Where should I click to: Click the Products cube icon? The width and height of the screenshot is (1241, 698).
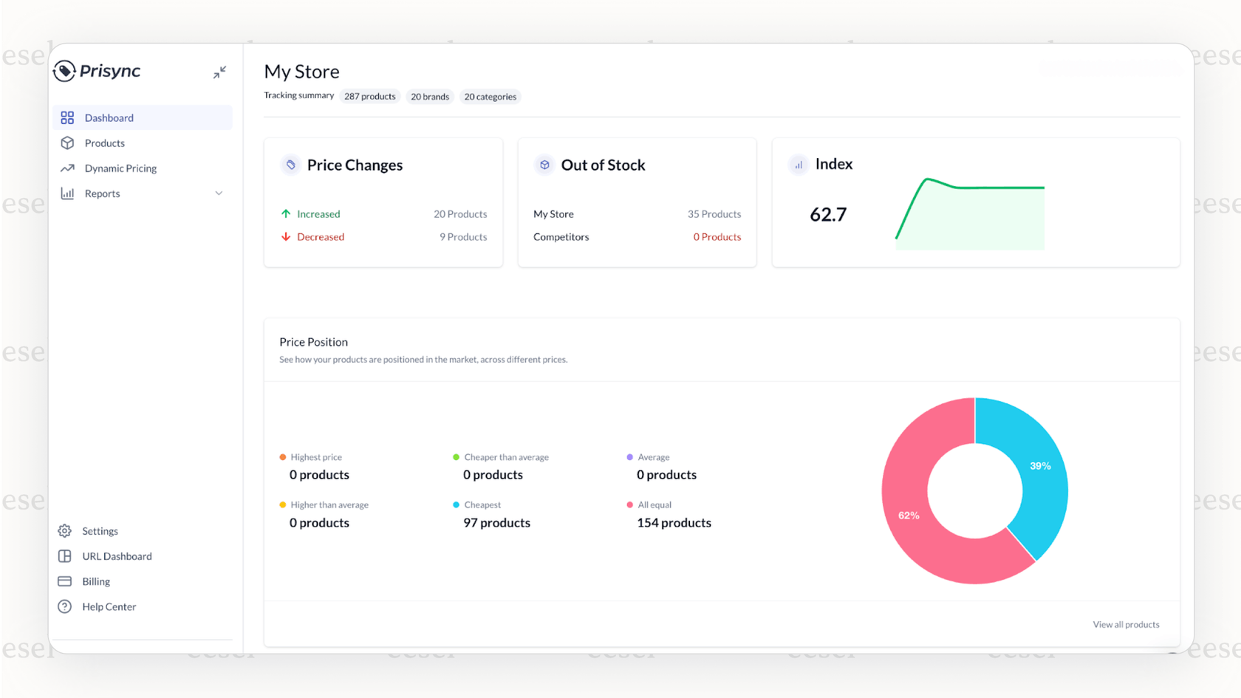67,143
